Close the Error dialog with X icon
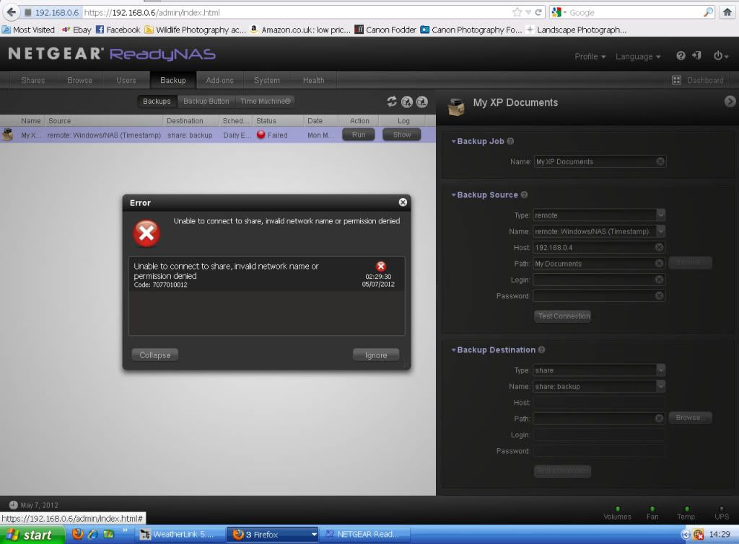The height and width of the screenshot is (544, 739). point(403,202)
